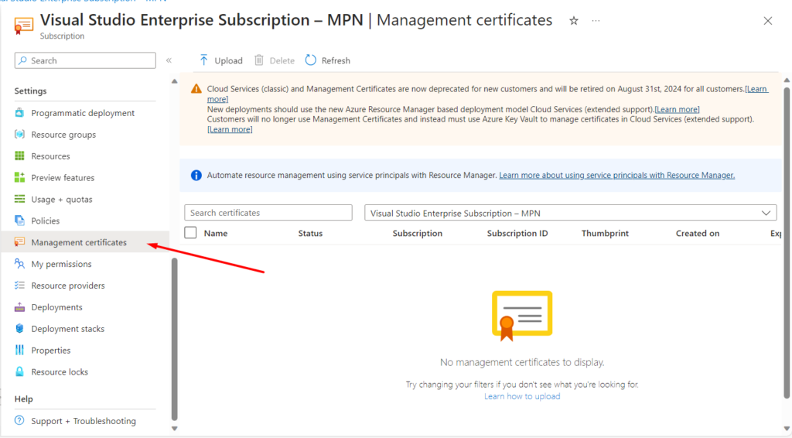
Task: Select Deployment stacks menu item
Action: (68, 328)
